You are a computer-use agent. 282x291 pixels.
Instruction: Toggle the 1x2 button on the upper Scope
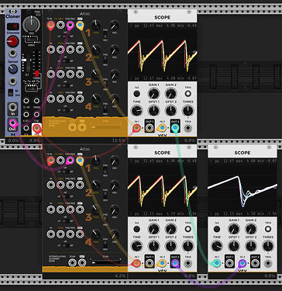[x=137, y=94]
